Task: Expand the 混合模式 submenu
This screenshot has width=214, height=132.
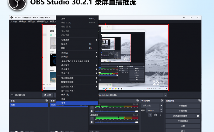Action: (x=77, y=69)
